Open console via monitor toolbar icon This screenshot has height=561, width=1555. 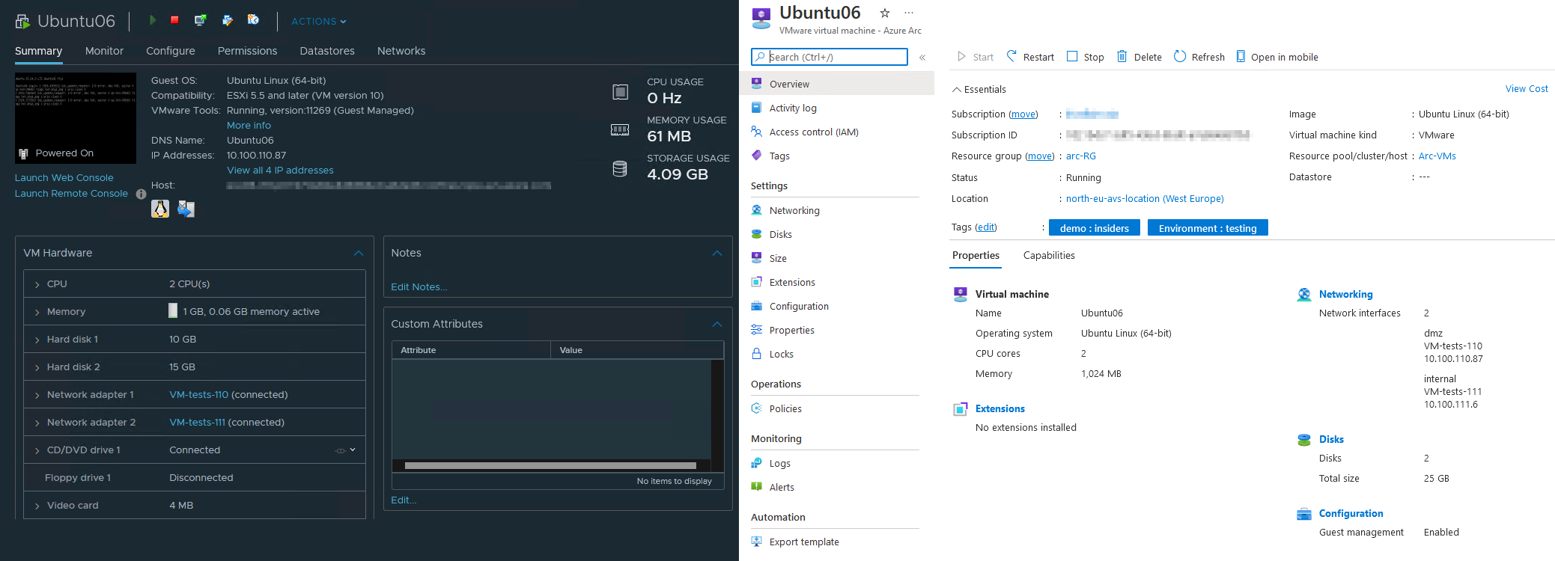pyautogui.click(x=200, y=20)
